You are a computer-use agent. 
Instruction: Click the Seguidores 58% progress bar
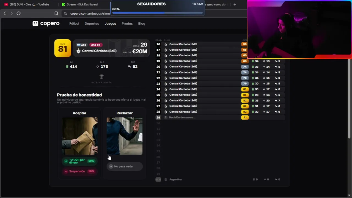click(x=157, y=13)
